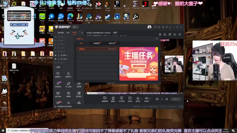This screenshot has width=237, height=133.
Task: Toggle visibility eye of 文本 5 layer
Action: pyautogui.click(x=55, y=59)
